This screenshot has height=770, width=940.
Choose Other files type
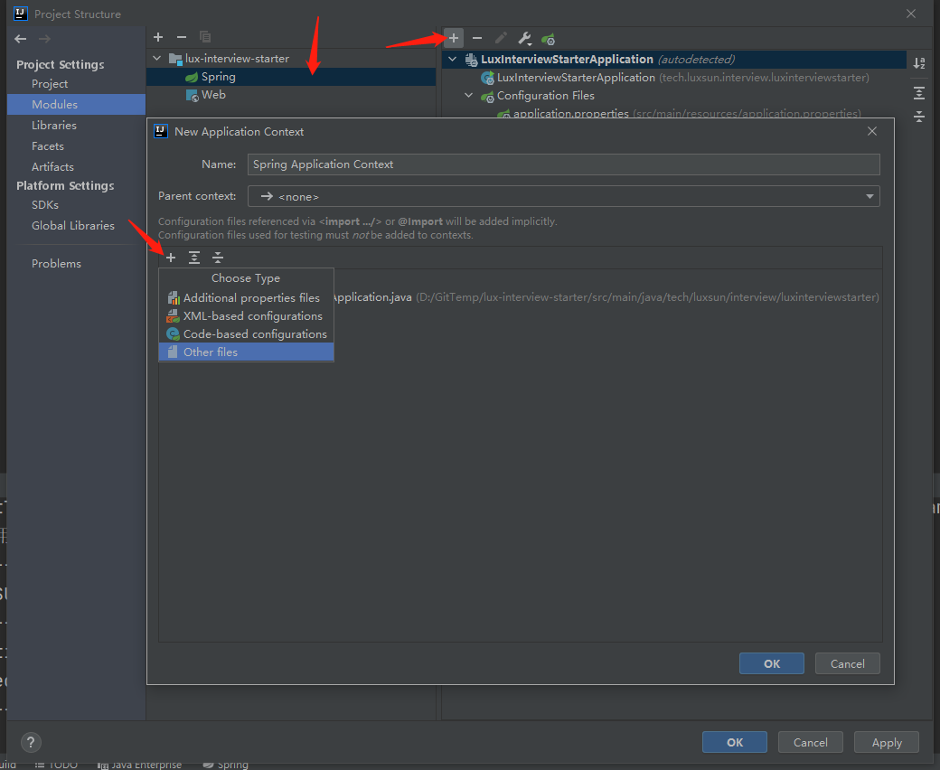[x=246, y=352]
